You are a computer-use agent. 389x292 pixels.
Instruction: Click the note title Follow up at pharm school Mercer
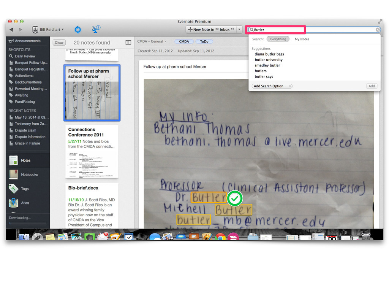[x=175, y=67]
